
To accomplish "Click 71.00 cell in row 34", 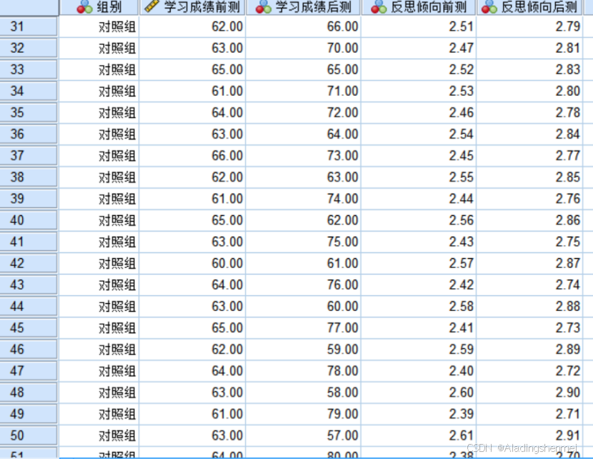I will click(304, 92).
